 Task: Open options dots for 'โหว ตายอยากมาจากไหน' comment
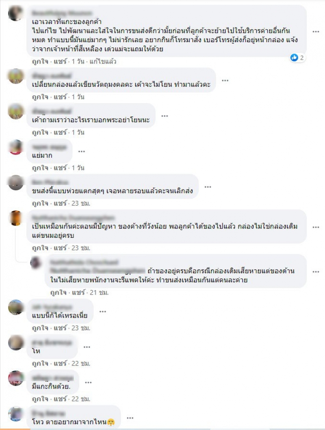130,418
